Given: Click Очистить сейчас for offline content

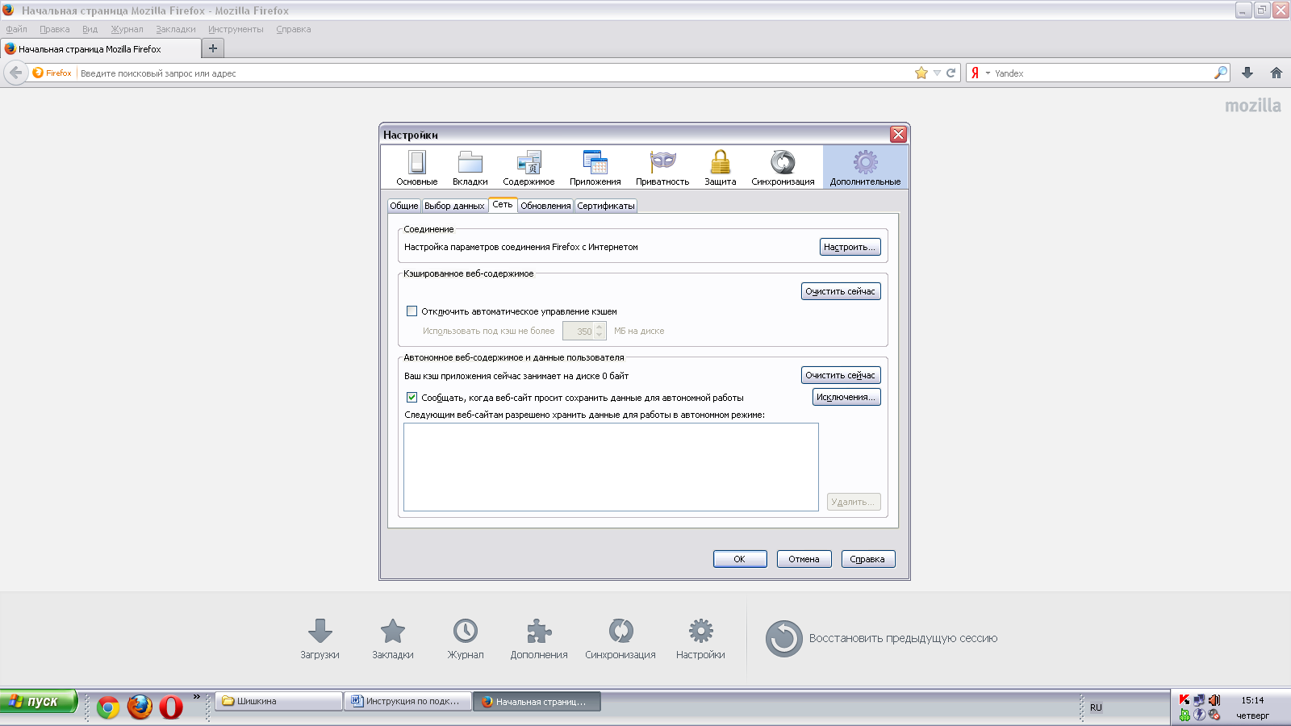Looking at the screenshot, I should (841, 375).
